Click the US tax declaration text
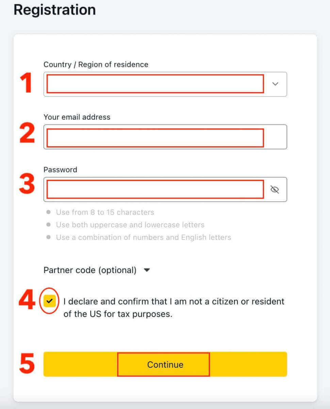 (x=174, y=307)
